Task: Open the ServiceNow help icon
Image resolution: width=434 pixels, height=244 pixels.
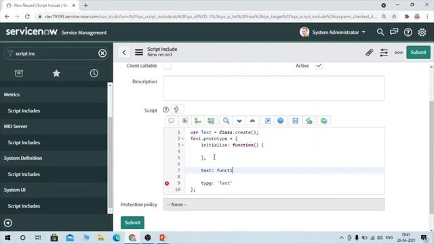Action: point(408,33)
